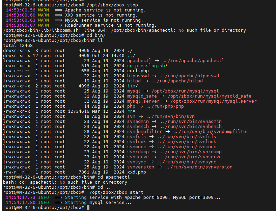
Task: Select the 'mysqld_safe' symlink name
Action: coord(142,96)
